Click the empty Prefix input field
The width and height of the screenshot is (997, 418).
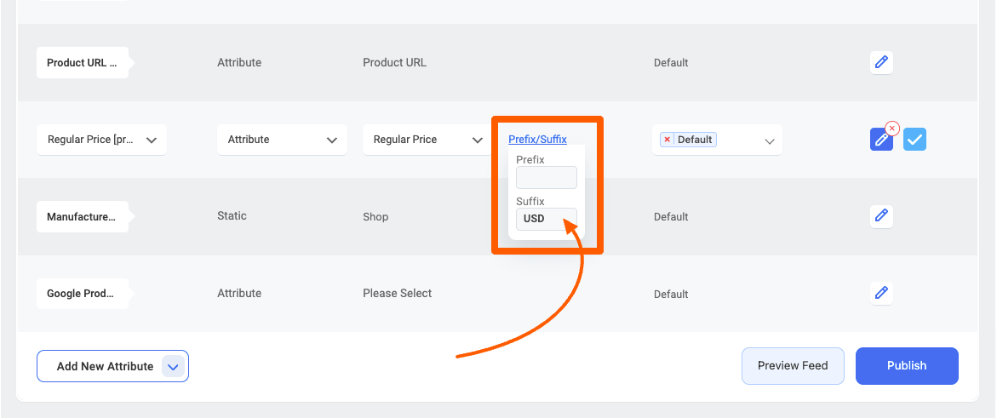click(547, 178)
